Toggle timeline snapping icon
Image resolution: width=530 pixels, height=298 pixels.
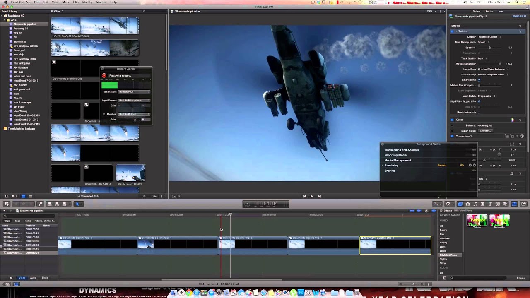click(434, 211)
